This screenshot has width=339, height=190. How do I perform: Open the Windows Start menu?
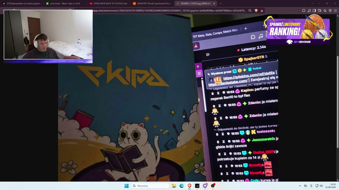pyautogui.click(x=126, y=186)
